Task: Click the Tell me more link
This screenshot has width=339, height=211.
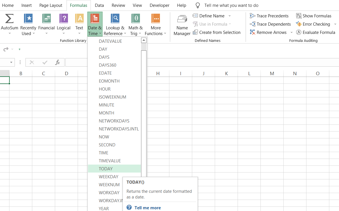Action: pos(147,208)
